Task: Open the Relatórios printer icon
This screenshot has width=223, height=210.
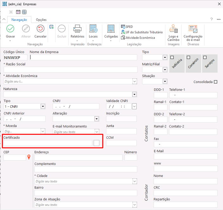Action: [x=77, y=29]
